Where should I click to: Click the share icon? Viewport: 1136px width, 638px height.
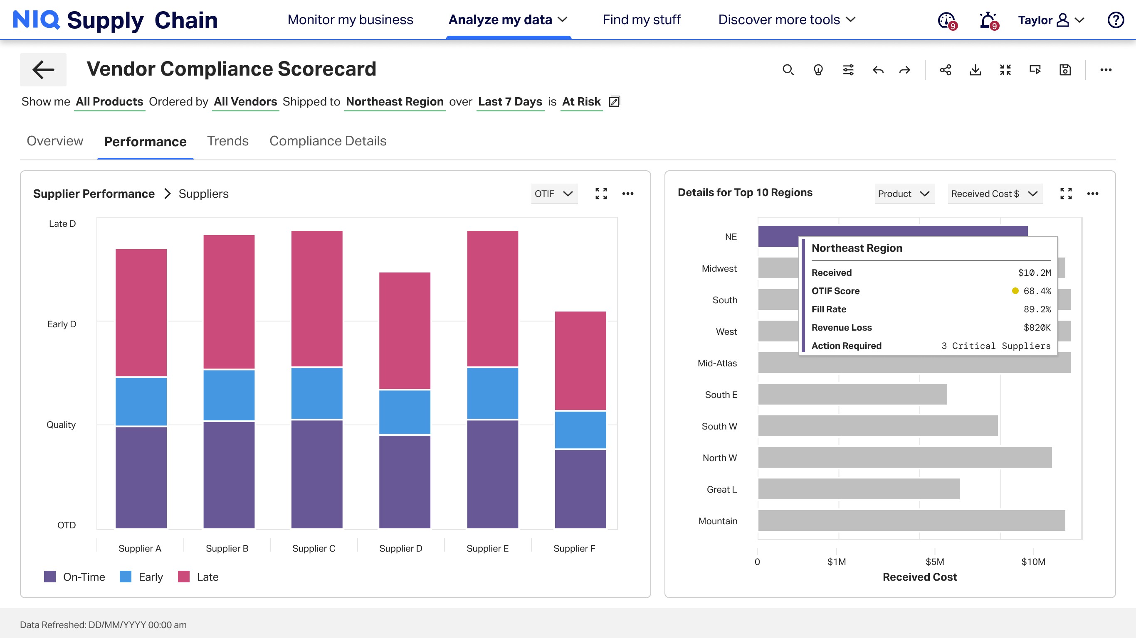click(x=945, y=70)
